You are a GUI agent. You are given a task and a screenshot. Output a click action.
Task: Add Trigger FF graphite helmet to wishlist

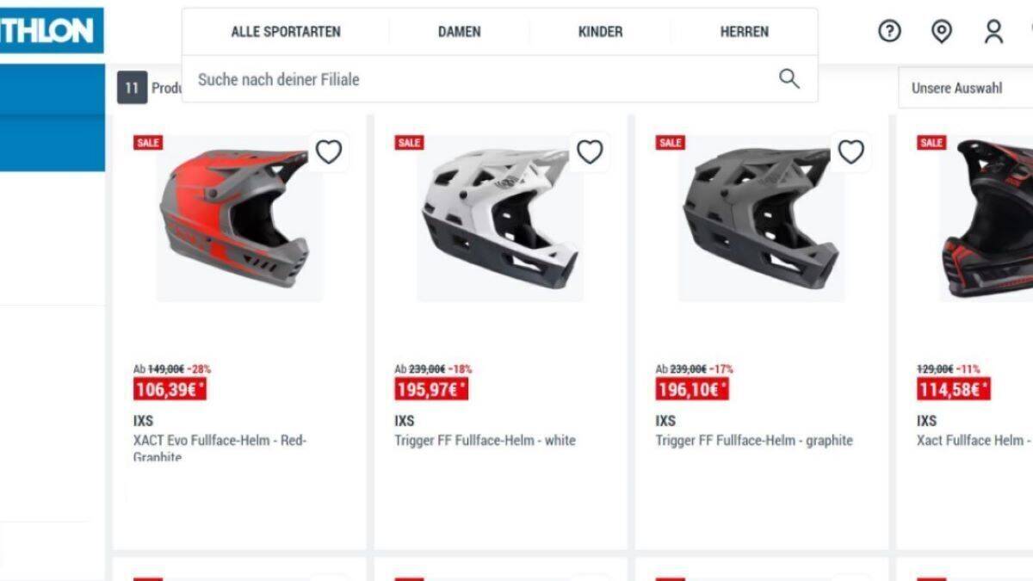851,152
